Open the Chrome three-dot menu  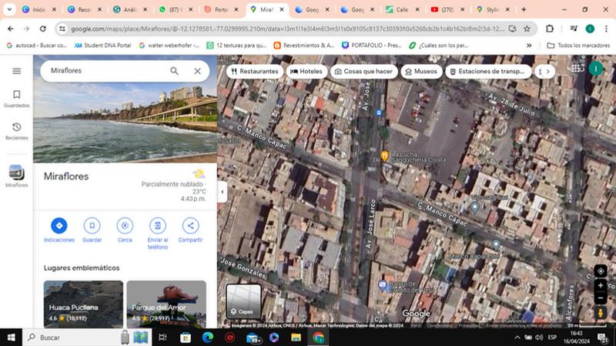[x=606, y=29]
